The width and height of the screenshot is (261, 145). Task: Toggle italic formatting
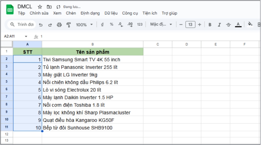219,24
